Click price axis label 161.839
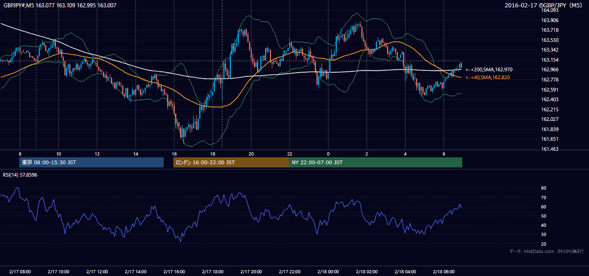This screenshot has width=589, height=276. pyautogui.click(x=549, y=129)
